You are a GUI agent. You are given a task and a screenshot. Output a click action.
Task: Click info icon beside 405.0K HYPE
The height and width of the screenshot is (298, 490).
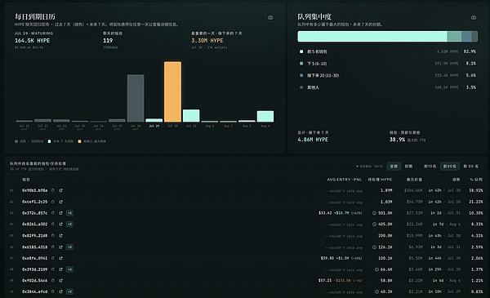[374, 225]
